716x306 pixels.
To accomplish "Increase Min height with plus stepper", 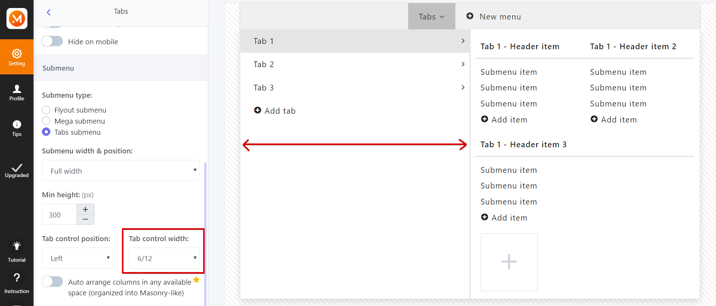I will pyautogui.click(x=85, y=209).
